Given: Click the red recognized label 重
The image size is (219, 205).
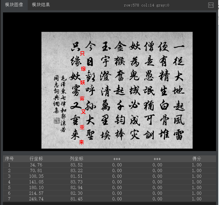Looking at the screenshot, I should point(82,127).
